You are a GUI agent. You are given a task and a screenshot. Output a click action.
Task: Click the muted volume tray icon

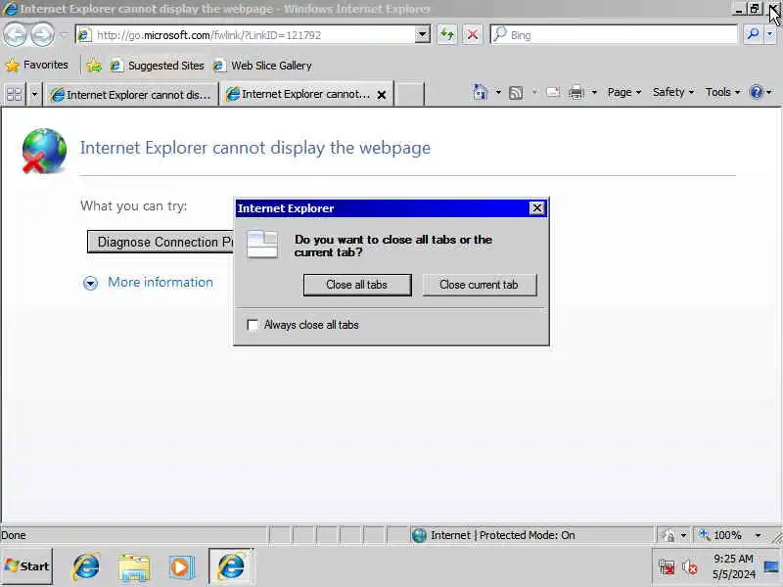tap(690, 567)
